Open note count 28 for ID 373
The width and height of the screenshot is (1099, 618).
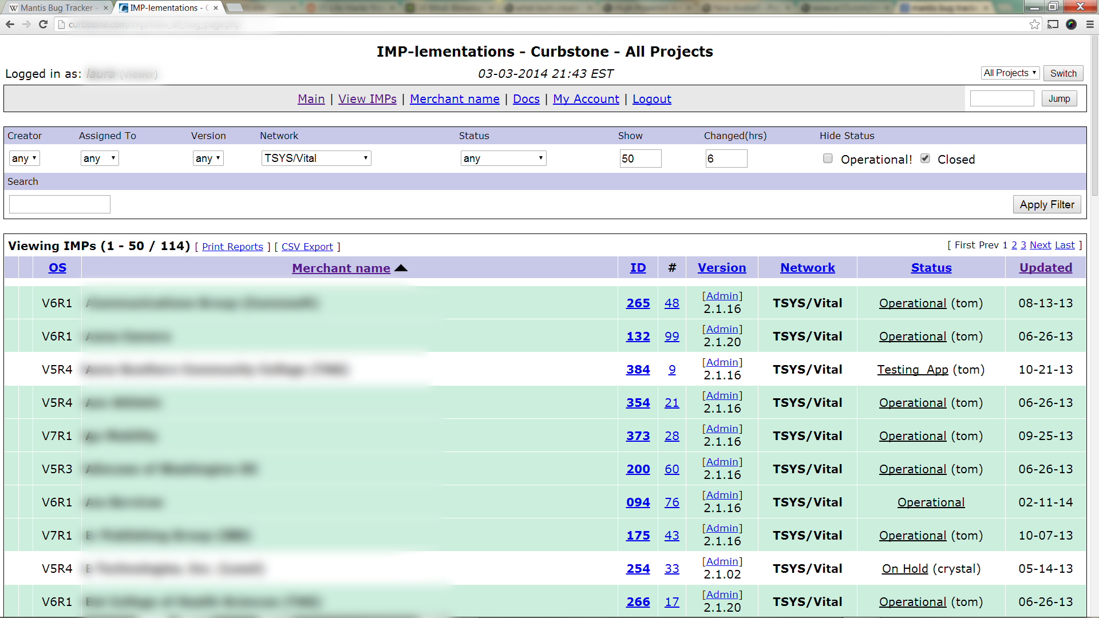point(672,436)
